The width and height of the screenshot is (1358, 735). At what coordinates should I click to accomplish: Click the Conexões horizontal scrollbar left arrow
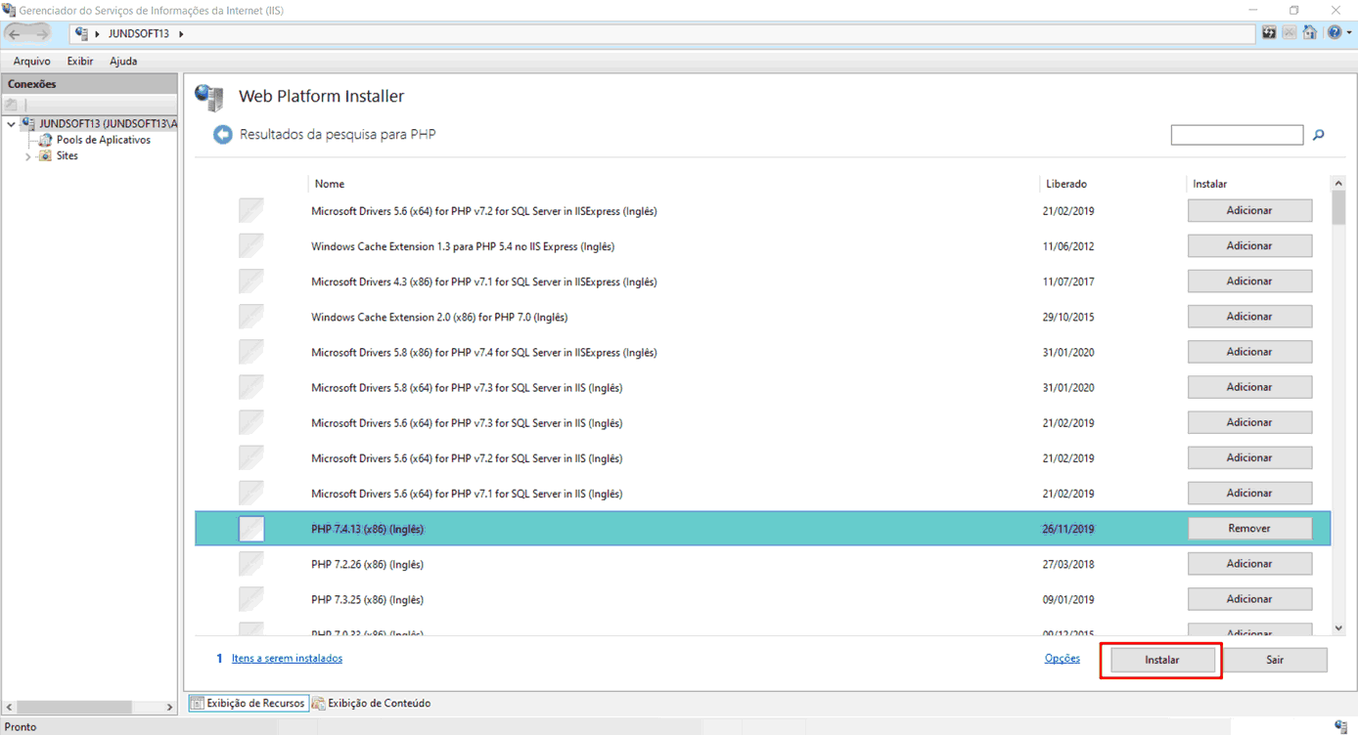(x=10, y=707)
